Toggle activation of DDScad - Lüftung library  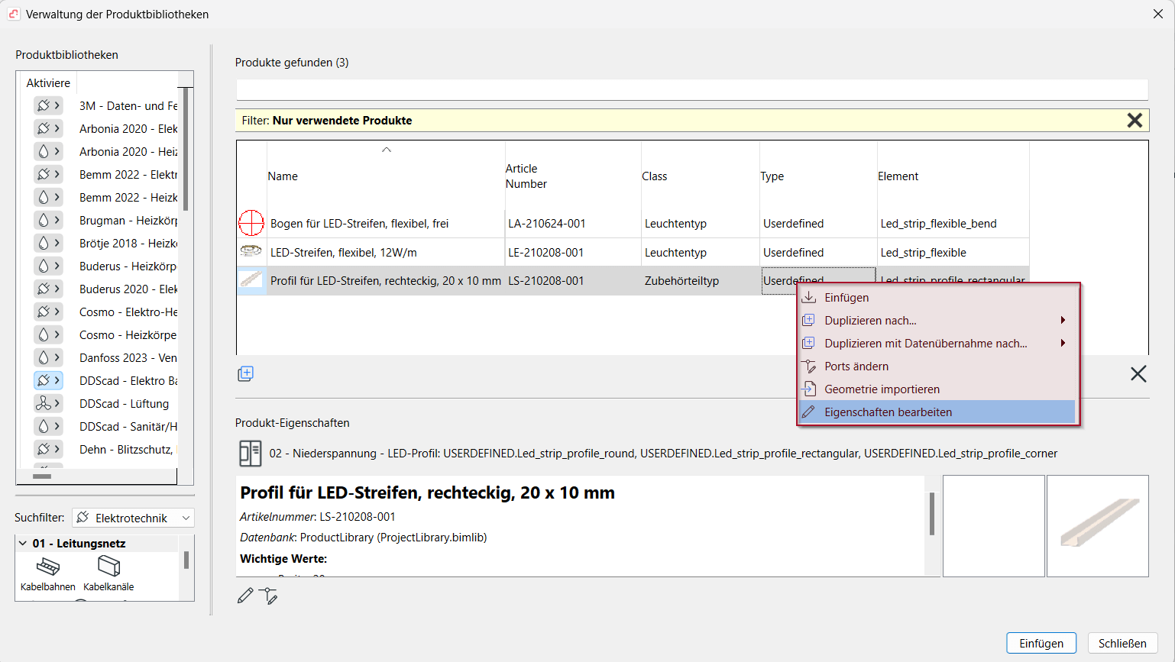pyautogui.click(x=48, y=403)
